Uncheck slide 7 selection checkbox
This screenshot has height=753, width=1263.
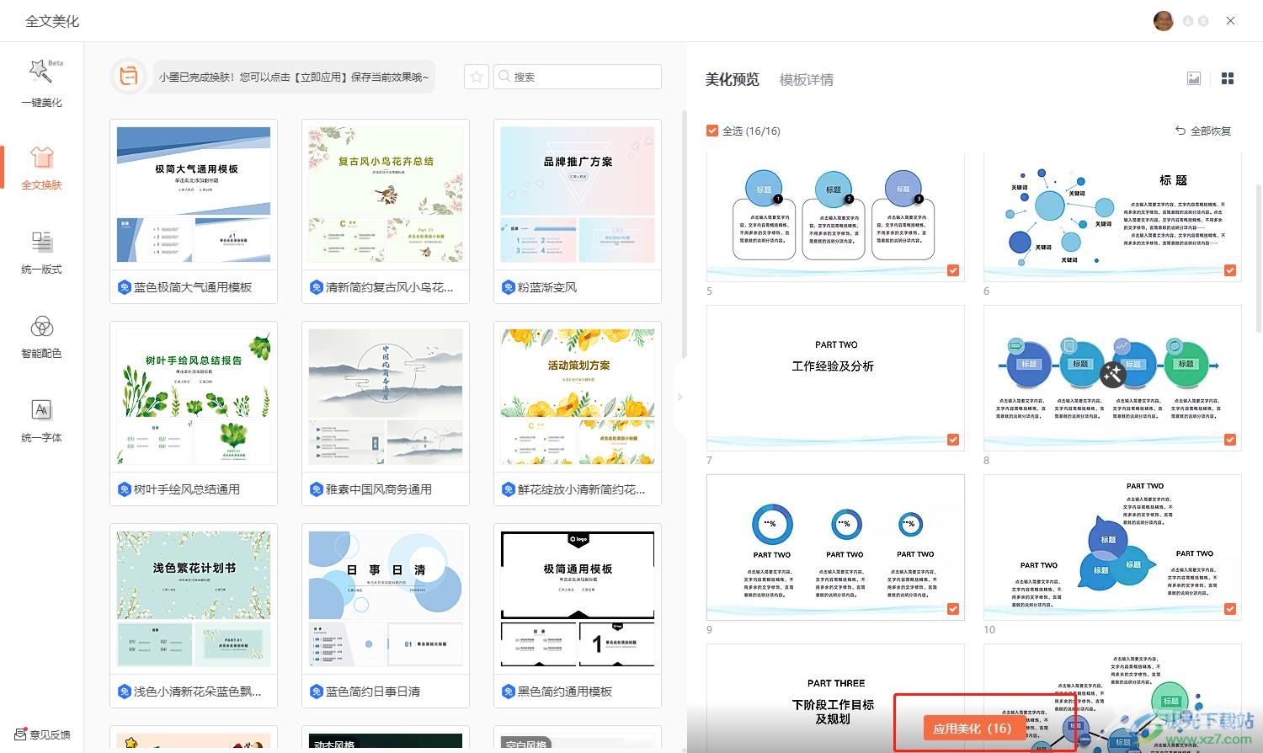[953, 440]
